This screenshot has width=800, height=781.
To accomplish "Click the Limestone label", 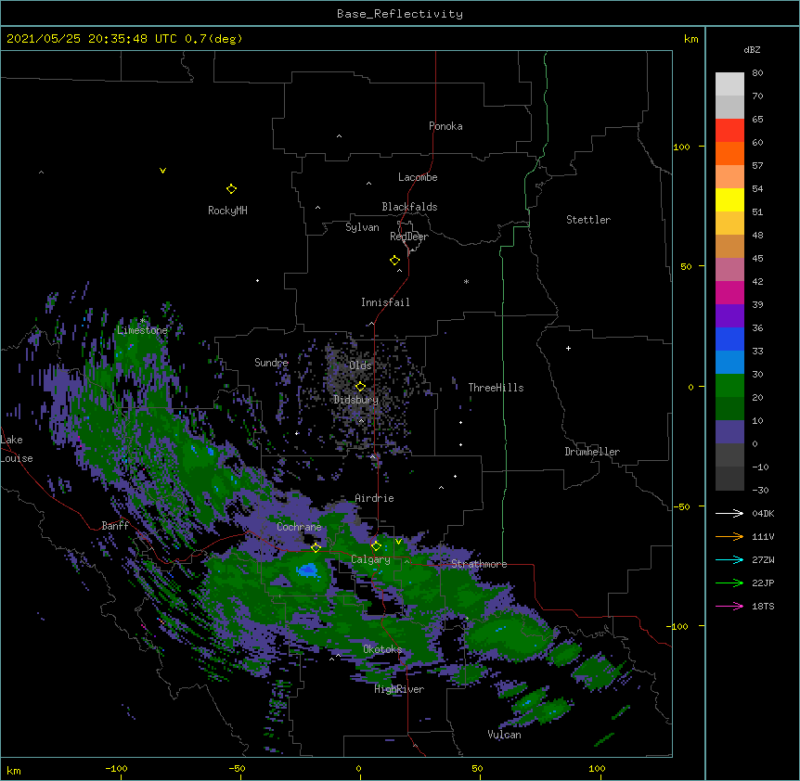I will (142, 330).
